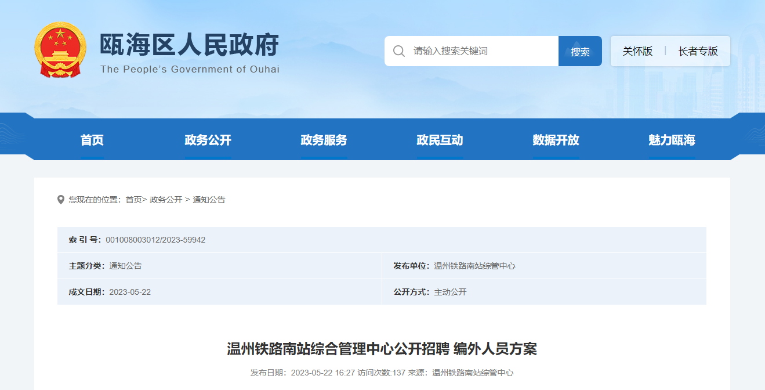Open the 政务公开 navigation menu
Screen dimensions: 765x390
[x=208, y=140]
